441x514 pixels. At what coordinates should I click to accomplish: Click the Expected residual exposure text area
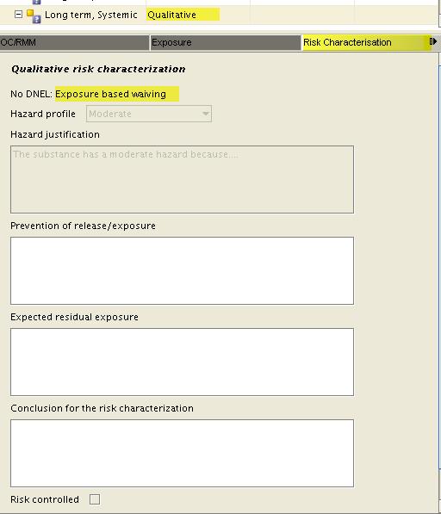(x=182, y=362)
